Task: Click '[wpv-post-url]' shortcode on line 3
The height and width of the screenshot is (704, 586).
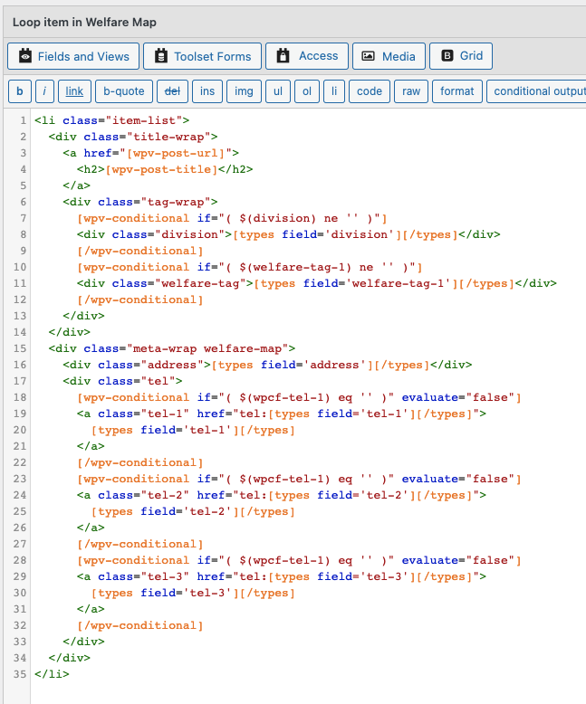Action: [176, 153]
